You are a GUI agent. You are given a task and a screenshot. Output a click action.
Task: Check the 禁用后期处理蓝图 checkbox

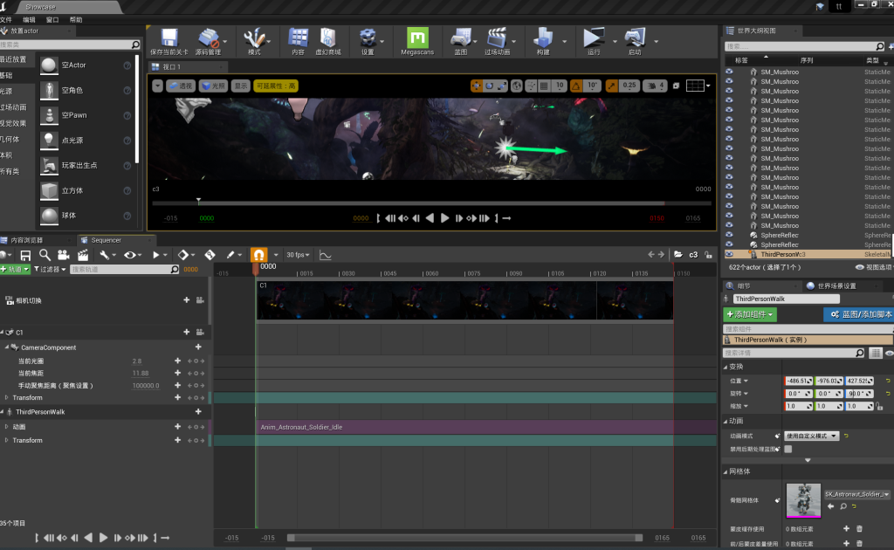(x=787, y=449)
